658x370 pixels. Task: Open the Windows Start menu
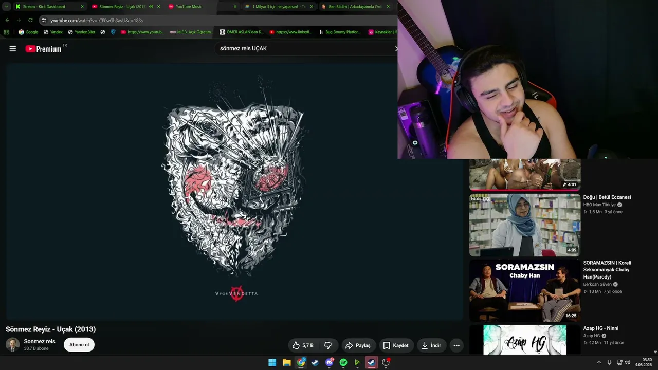coord(272,362)
